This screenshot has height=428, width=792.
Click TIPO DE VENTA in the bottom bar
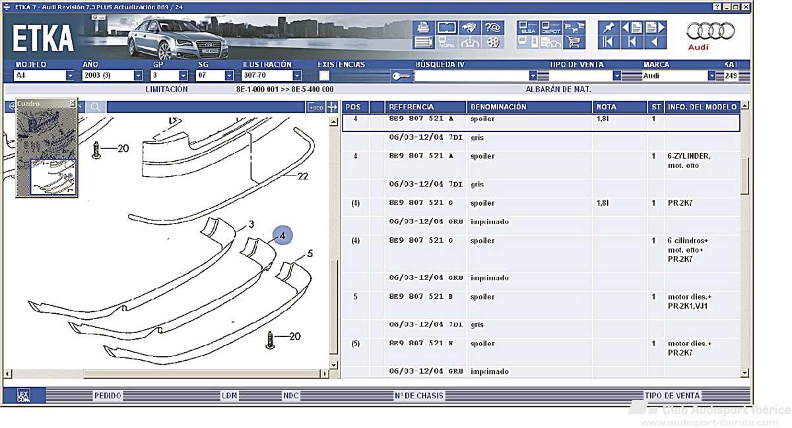(x=673, y=396)
